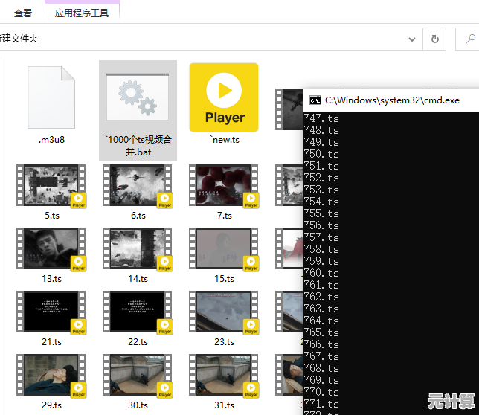Open the address bar history dropdown
479x415 pixels.
pyautogui.click(x=413, y=38)
